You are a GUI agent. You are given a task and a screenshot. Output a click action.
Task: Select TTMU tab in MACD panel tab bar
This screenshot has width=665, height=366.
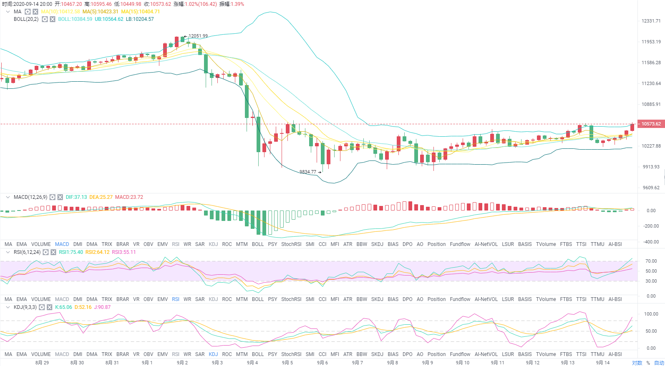pyautogui.click(x=597, y=244)
